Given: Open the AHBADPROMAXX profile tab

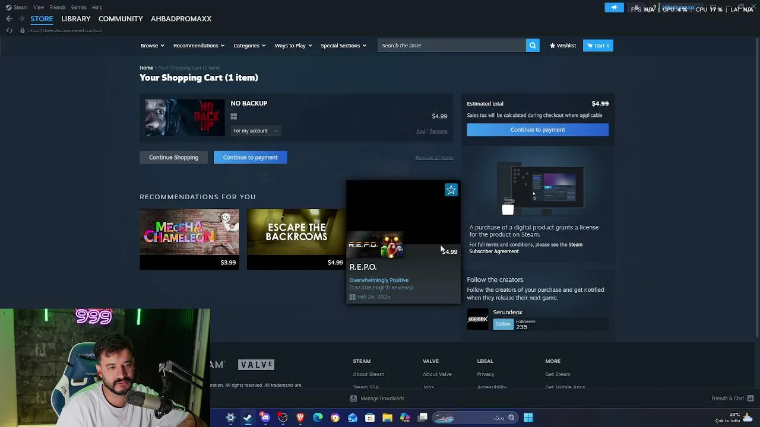Looking at the screenshot, I should point(181,19).
